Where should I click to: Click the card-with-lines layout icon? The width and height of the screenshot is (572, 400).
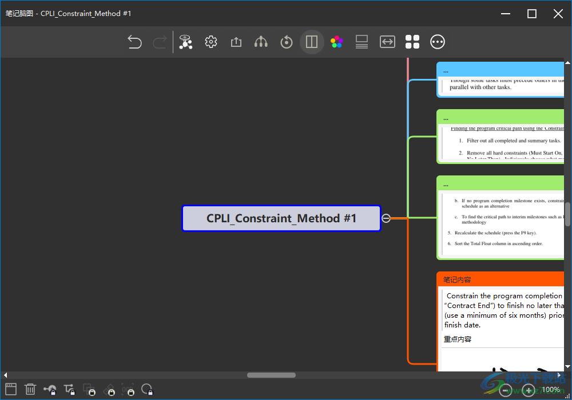tap(362, 42)
